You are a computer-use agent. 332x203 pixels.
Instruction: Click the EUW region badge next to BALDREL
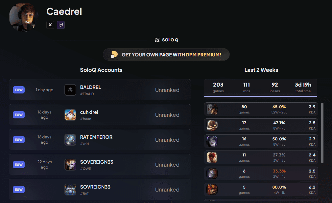[19, 90]
